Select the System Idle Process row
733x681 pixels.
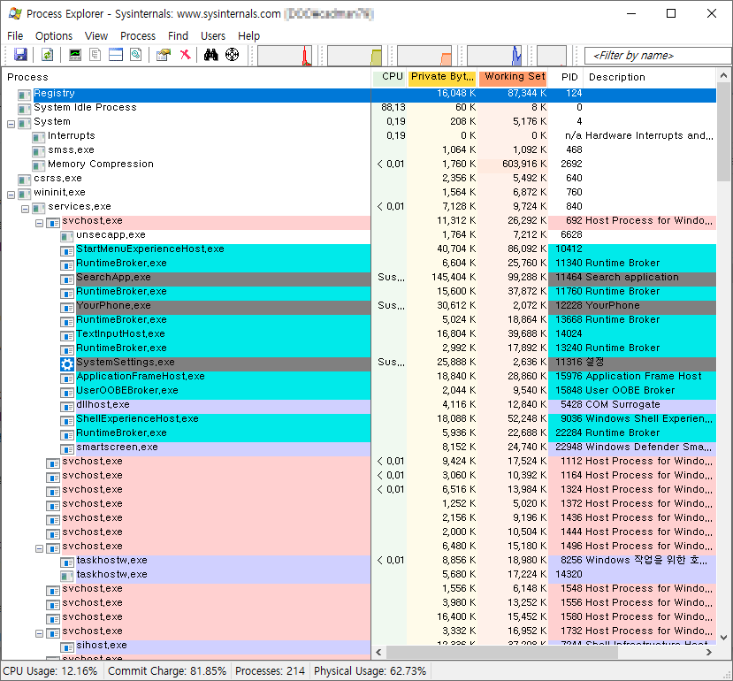click(x=359, y=108)
